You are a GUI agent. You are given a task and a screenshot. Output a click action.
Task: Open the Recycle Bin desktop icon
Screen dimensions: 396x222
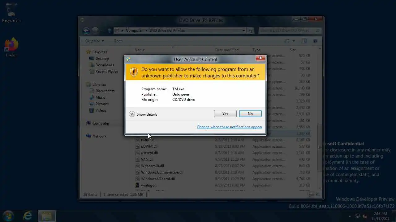click(11, 13)
